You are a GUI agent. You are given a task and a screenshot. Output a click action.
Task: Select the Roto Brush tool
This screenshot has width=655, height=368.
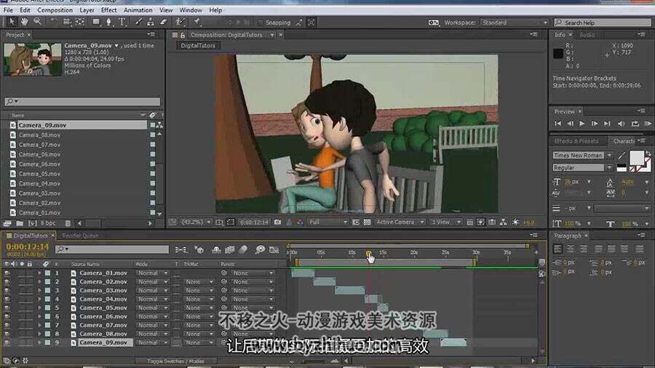tap(180, 22)
